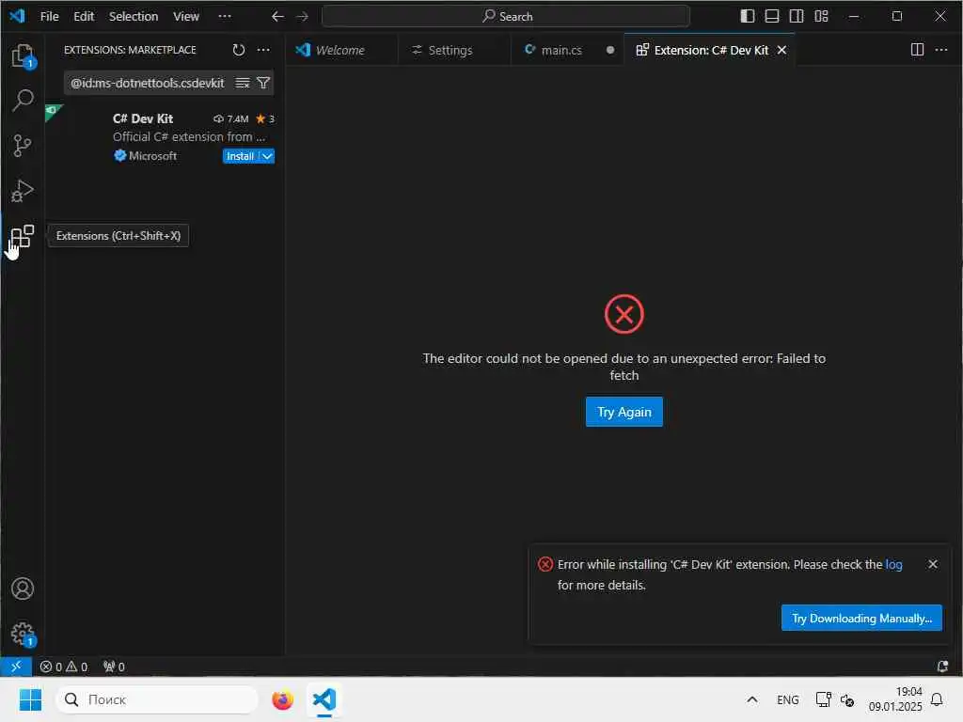Viewport: 963px width, 722px height.
Task: Toggle primary side bar layout icon
Action: click(747, 16)
